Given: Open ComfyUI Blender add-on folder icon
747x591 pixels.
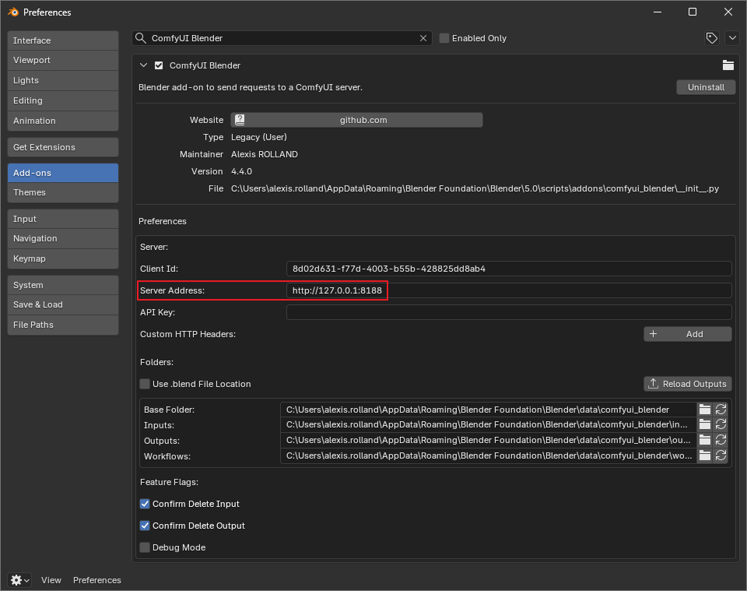Looking at the screenshot, I should pyautogui.click(x=728, y=65).
